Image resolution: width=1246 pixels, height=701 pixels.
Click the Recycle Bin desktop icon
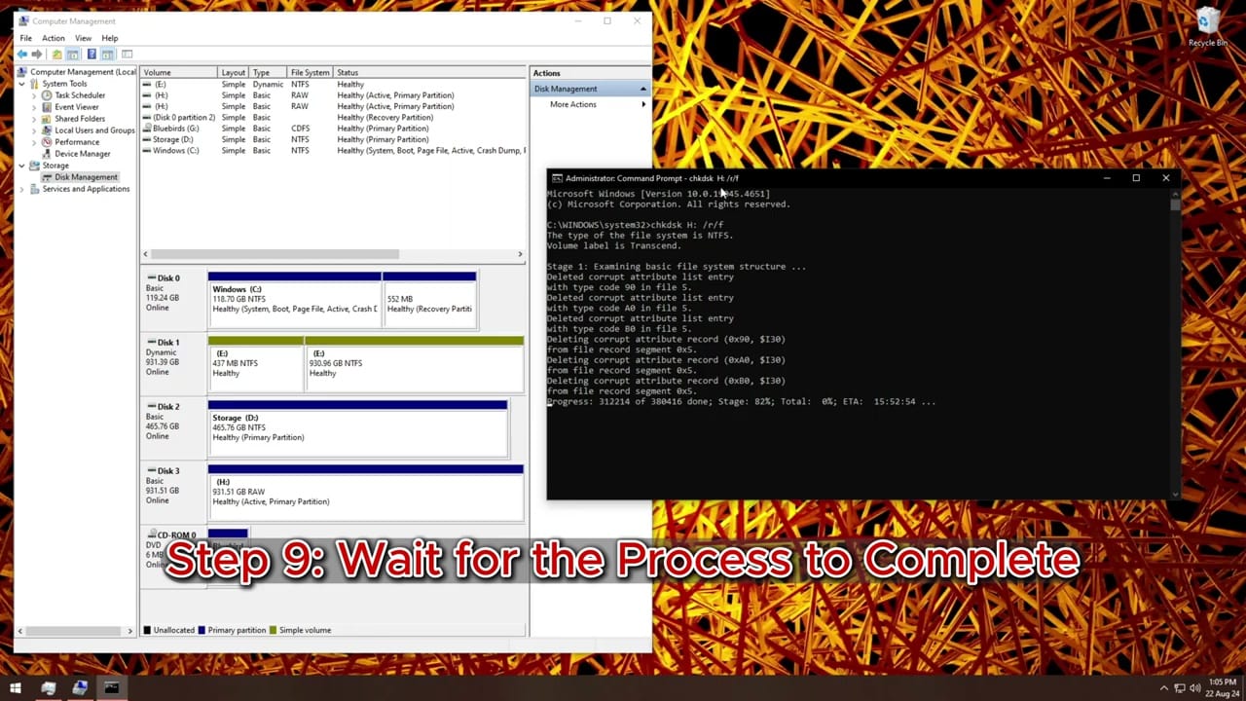tap(1207, 27)
